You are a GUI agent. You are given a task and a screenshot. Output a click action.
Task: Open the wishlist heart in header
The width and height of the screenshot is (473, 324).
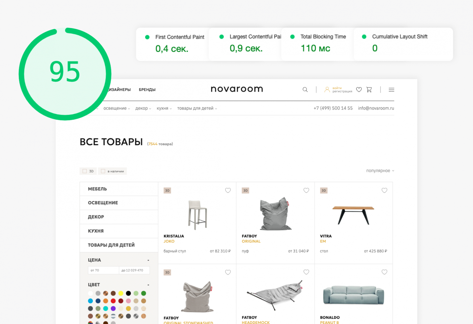[359, 90]
